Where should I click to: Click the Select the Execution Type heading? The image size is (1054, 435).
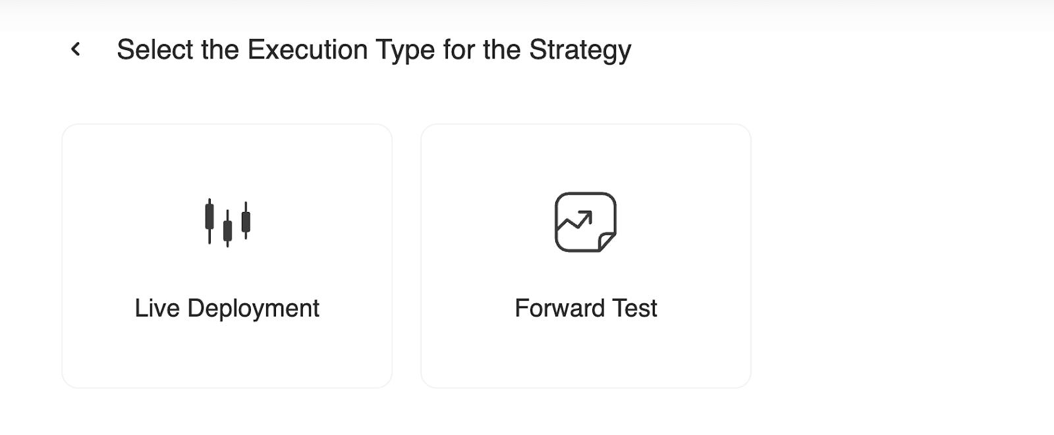point(374,49)
